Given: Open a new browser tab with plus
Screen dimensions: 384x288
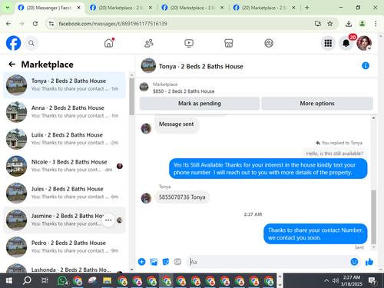Looking at the screenshot, I should (307, 8).
